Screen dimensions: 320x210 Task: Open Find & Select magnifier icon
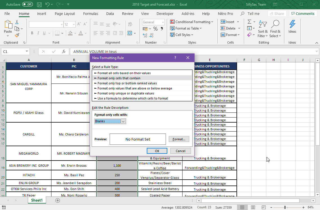275,25
